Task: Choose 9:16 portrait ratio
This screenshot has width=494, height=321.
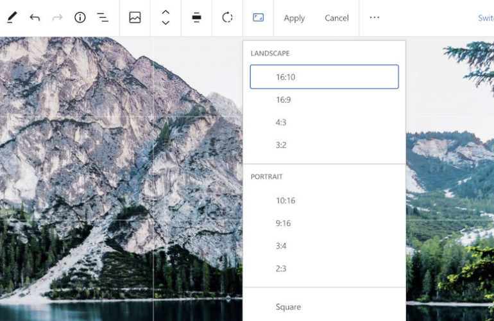Action: pyautogui.click(x=324, y=223)
